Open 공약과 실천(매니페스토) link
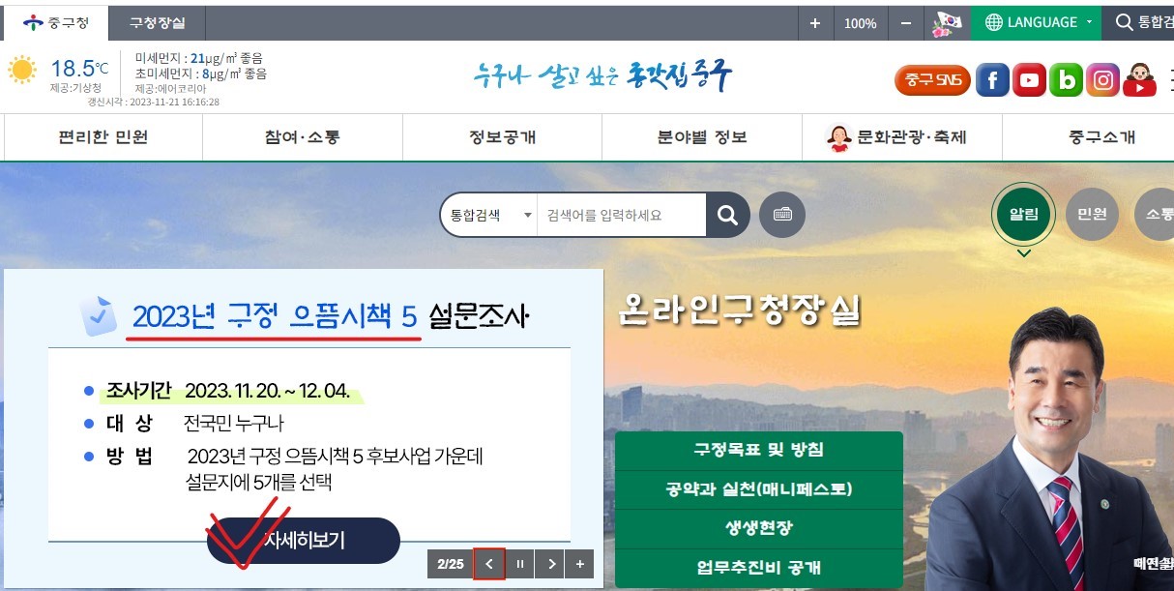1174x591 pixels. [x=759, y=489]
